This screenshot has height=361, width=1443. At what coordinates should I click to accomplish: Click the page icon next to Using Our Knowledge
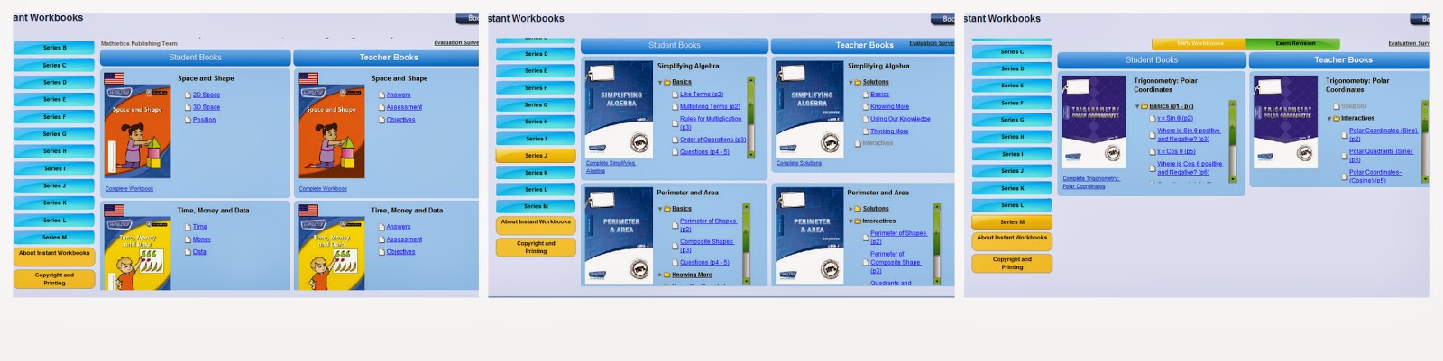coord(866,119)
